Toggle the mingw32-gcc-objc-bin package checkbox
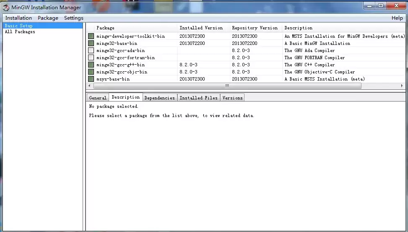This screenshot has width=408, height=232. coord(91,72)
